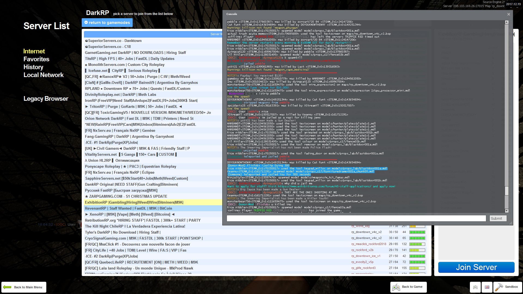Open the History server list
The height and width of the screenshot is (294, 523).
33,67
